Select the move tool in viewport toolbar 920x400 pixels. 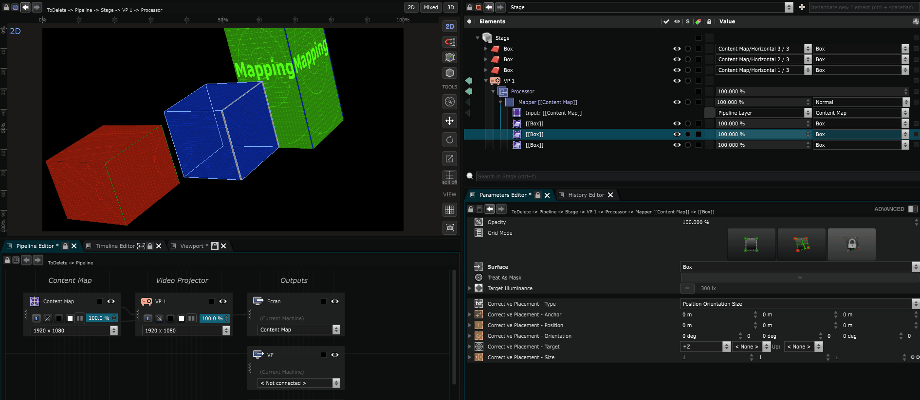click(x=450, y=121)
